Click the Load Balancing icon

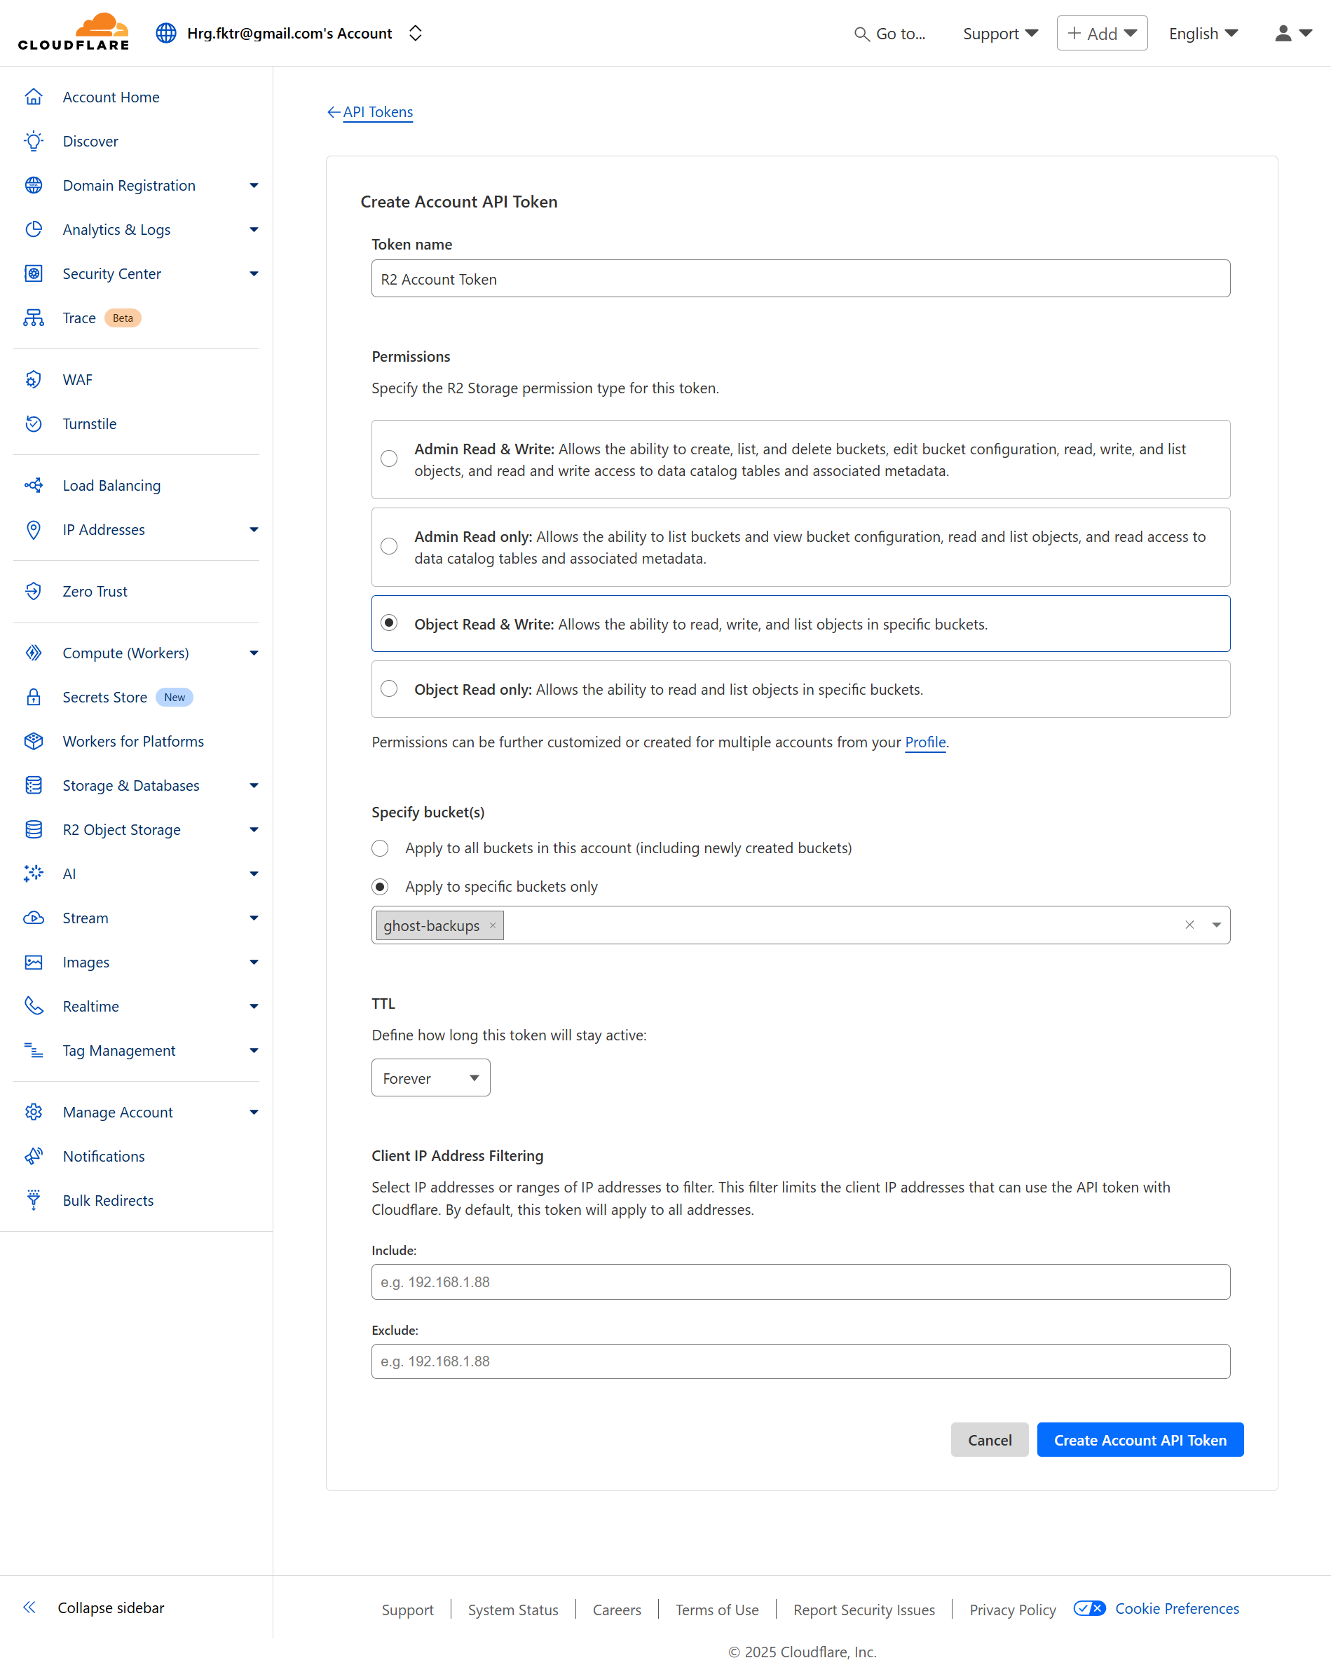pyautogui.click(x=34, y=485)
